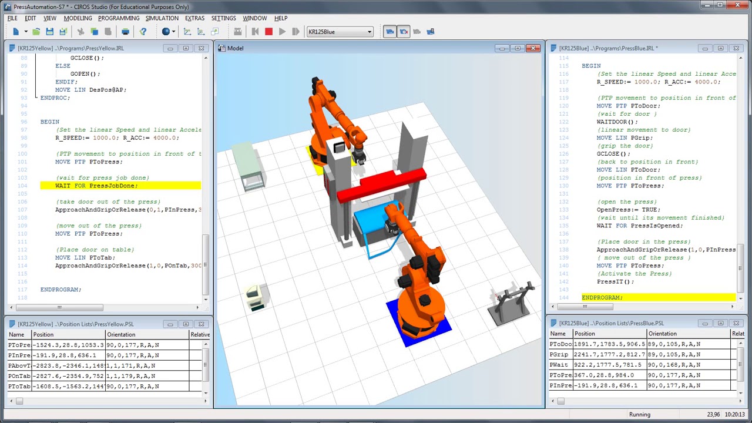Minimize the Model window
Viewport: 752px width, 423px height.
(x=502, y=48)
